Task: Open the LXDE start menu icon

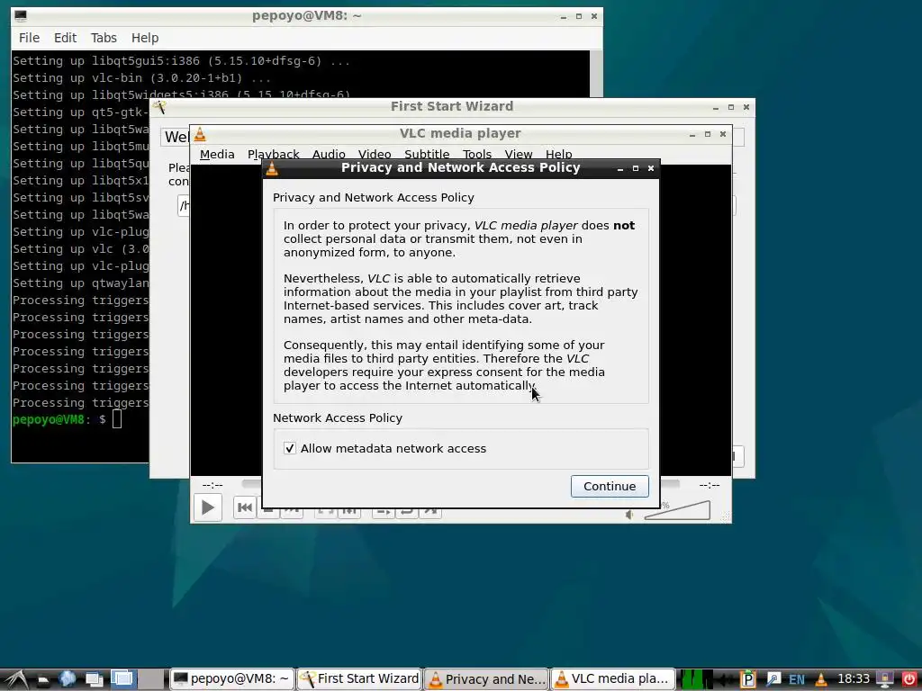Action: (x=15, y=679)
